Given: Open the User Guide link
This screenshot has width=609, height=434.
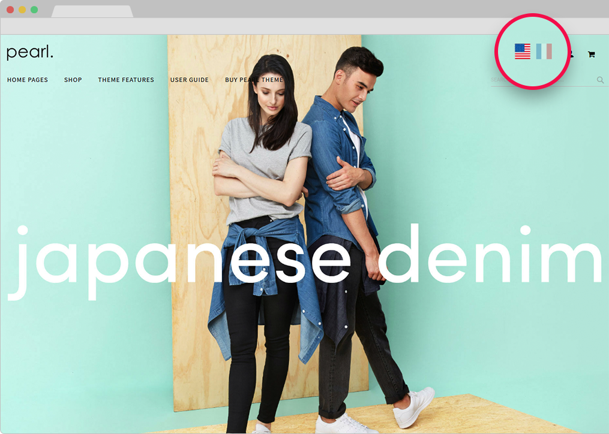Looking at the screenshot, I should 190,80.
